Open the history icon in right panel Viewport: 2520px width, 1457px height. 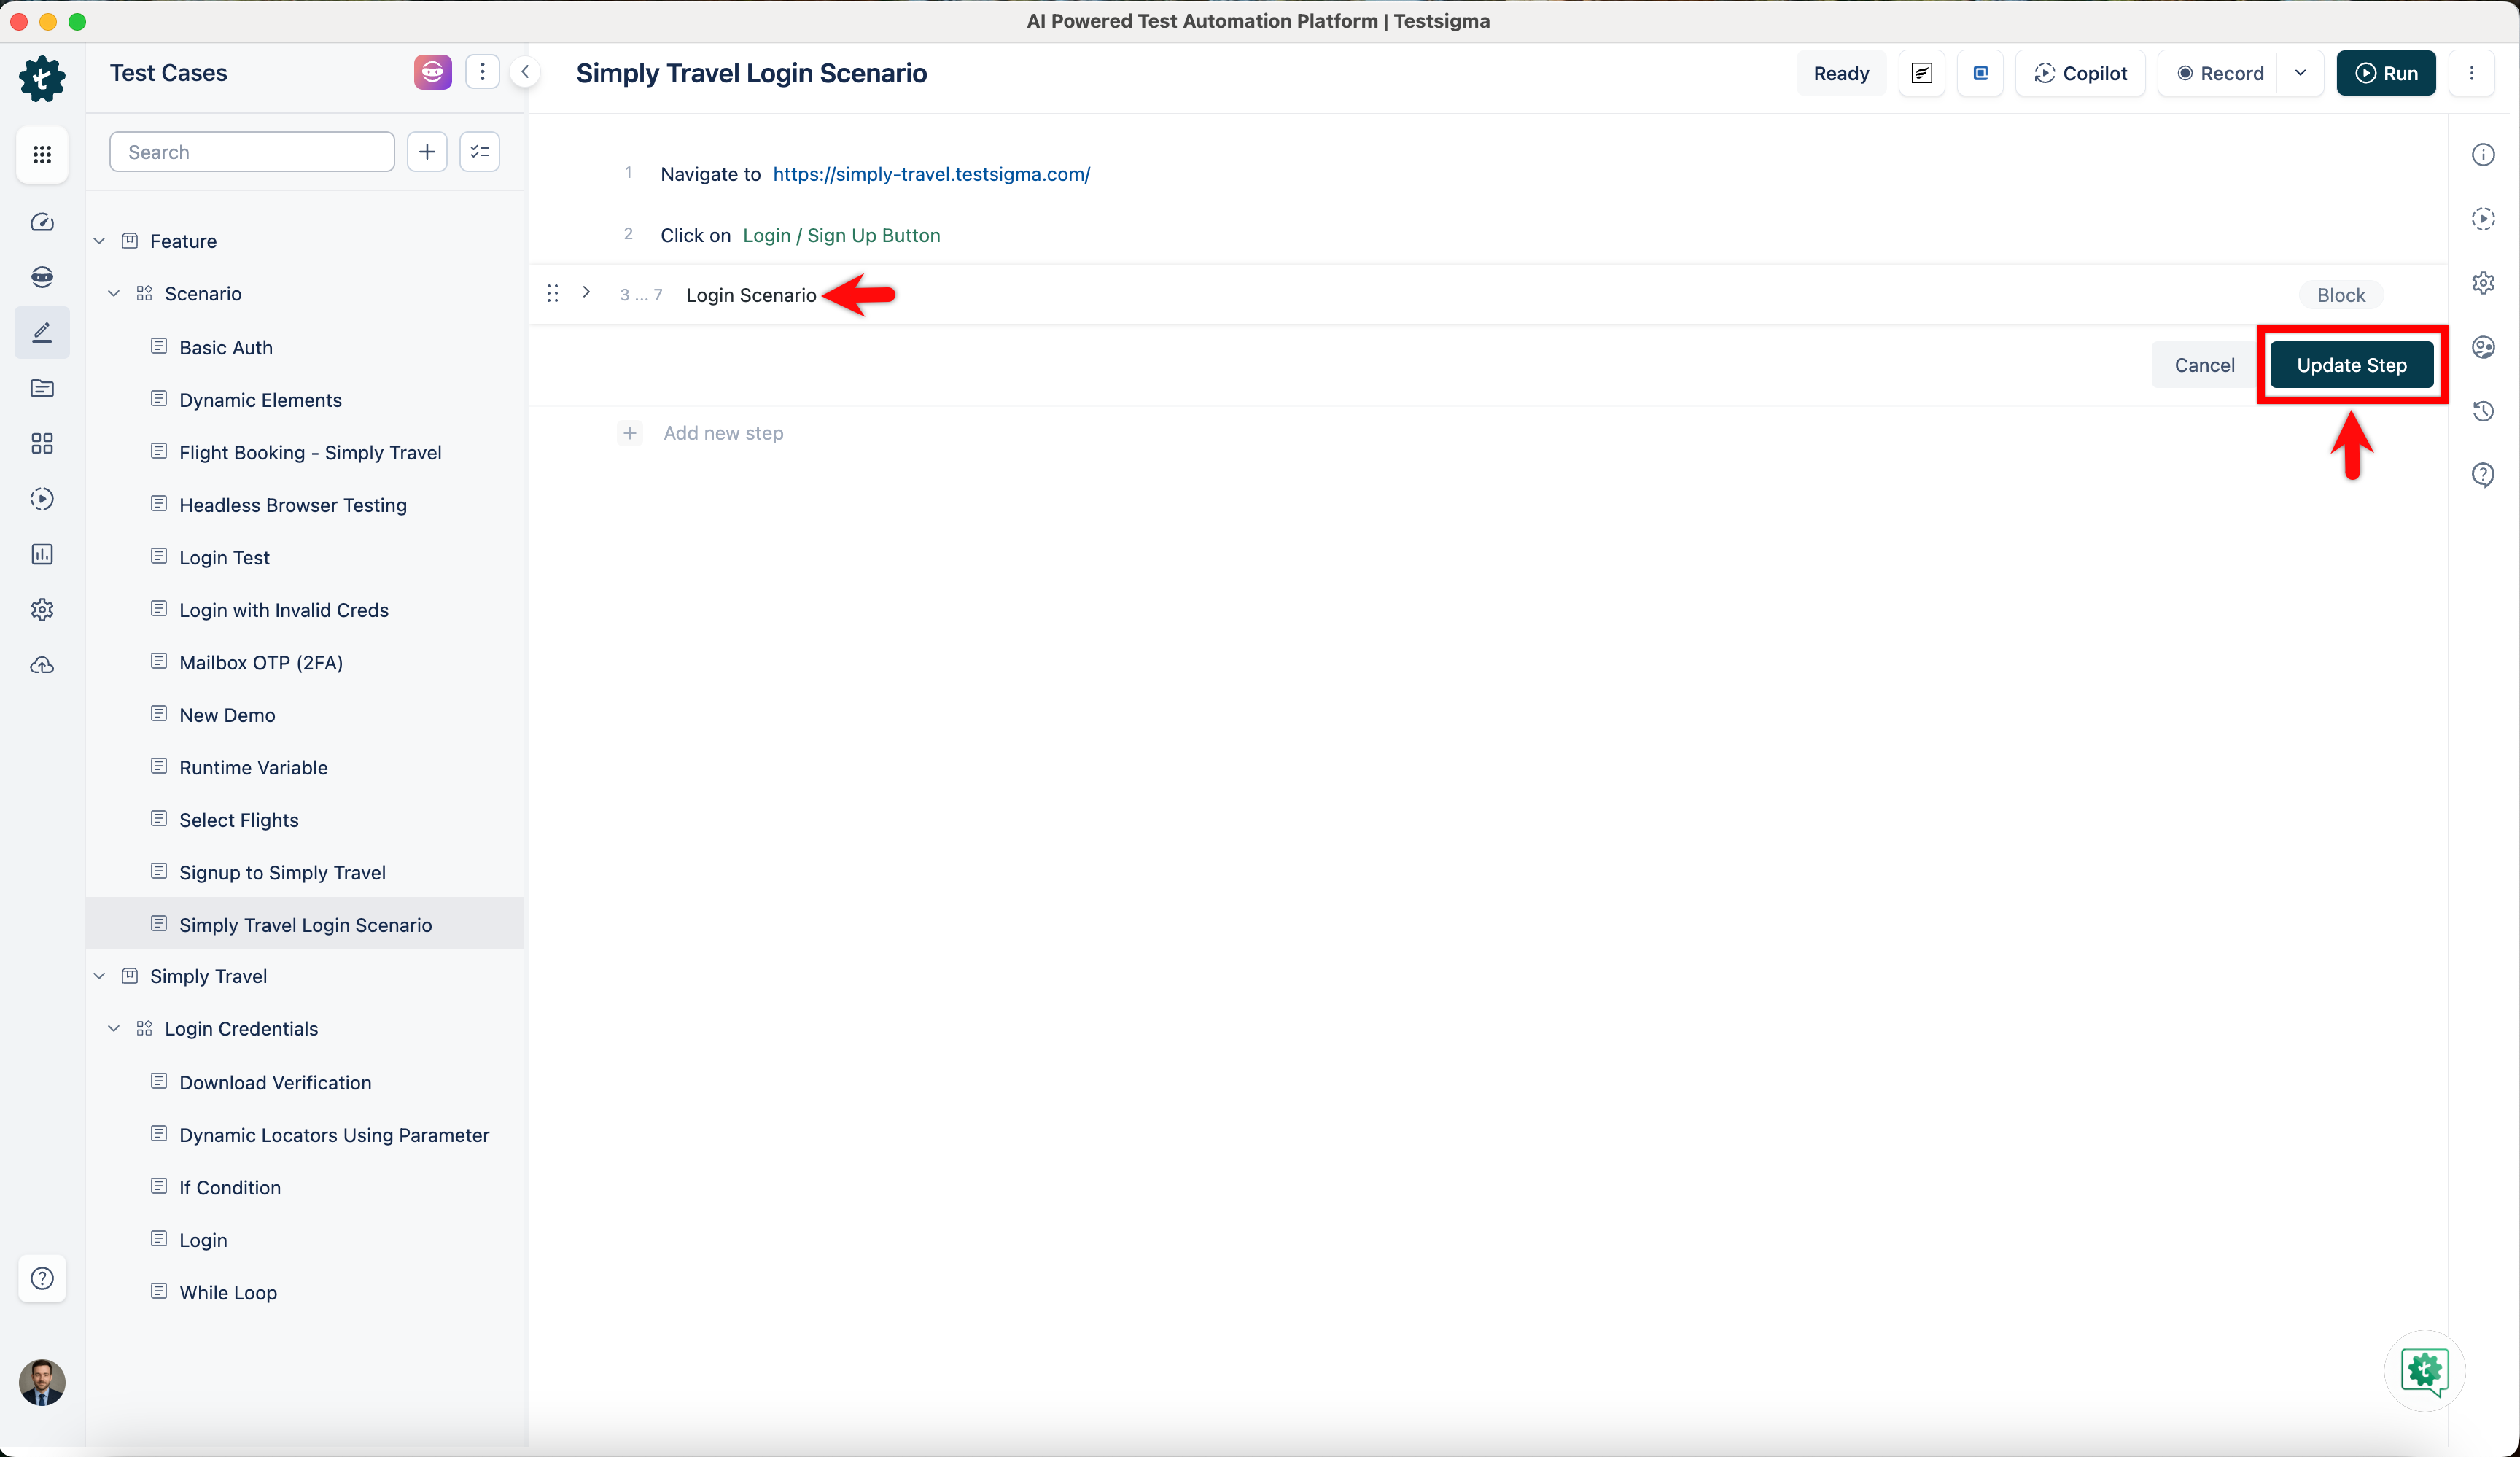tap(2483, 411)
